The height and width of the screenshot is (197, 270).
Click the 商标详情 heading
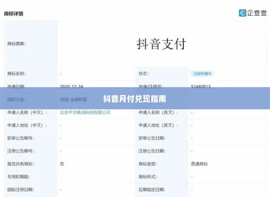click(x=14, y=14)
